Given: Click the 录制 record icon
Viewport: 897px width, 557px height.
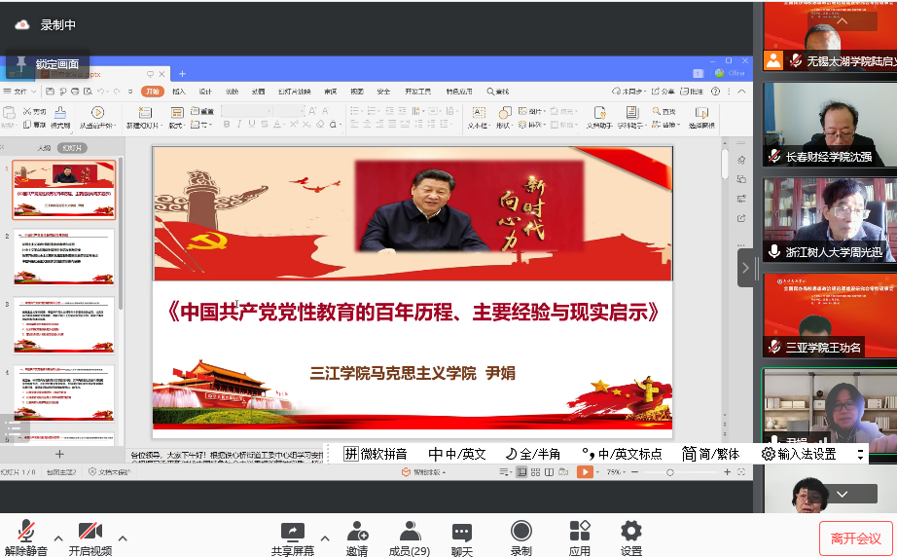Looking at the screenshot, I should click(x=521, y=536).
